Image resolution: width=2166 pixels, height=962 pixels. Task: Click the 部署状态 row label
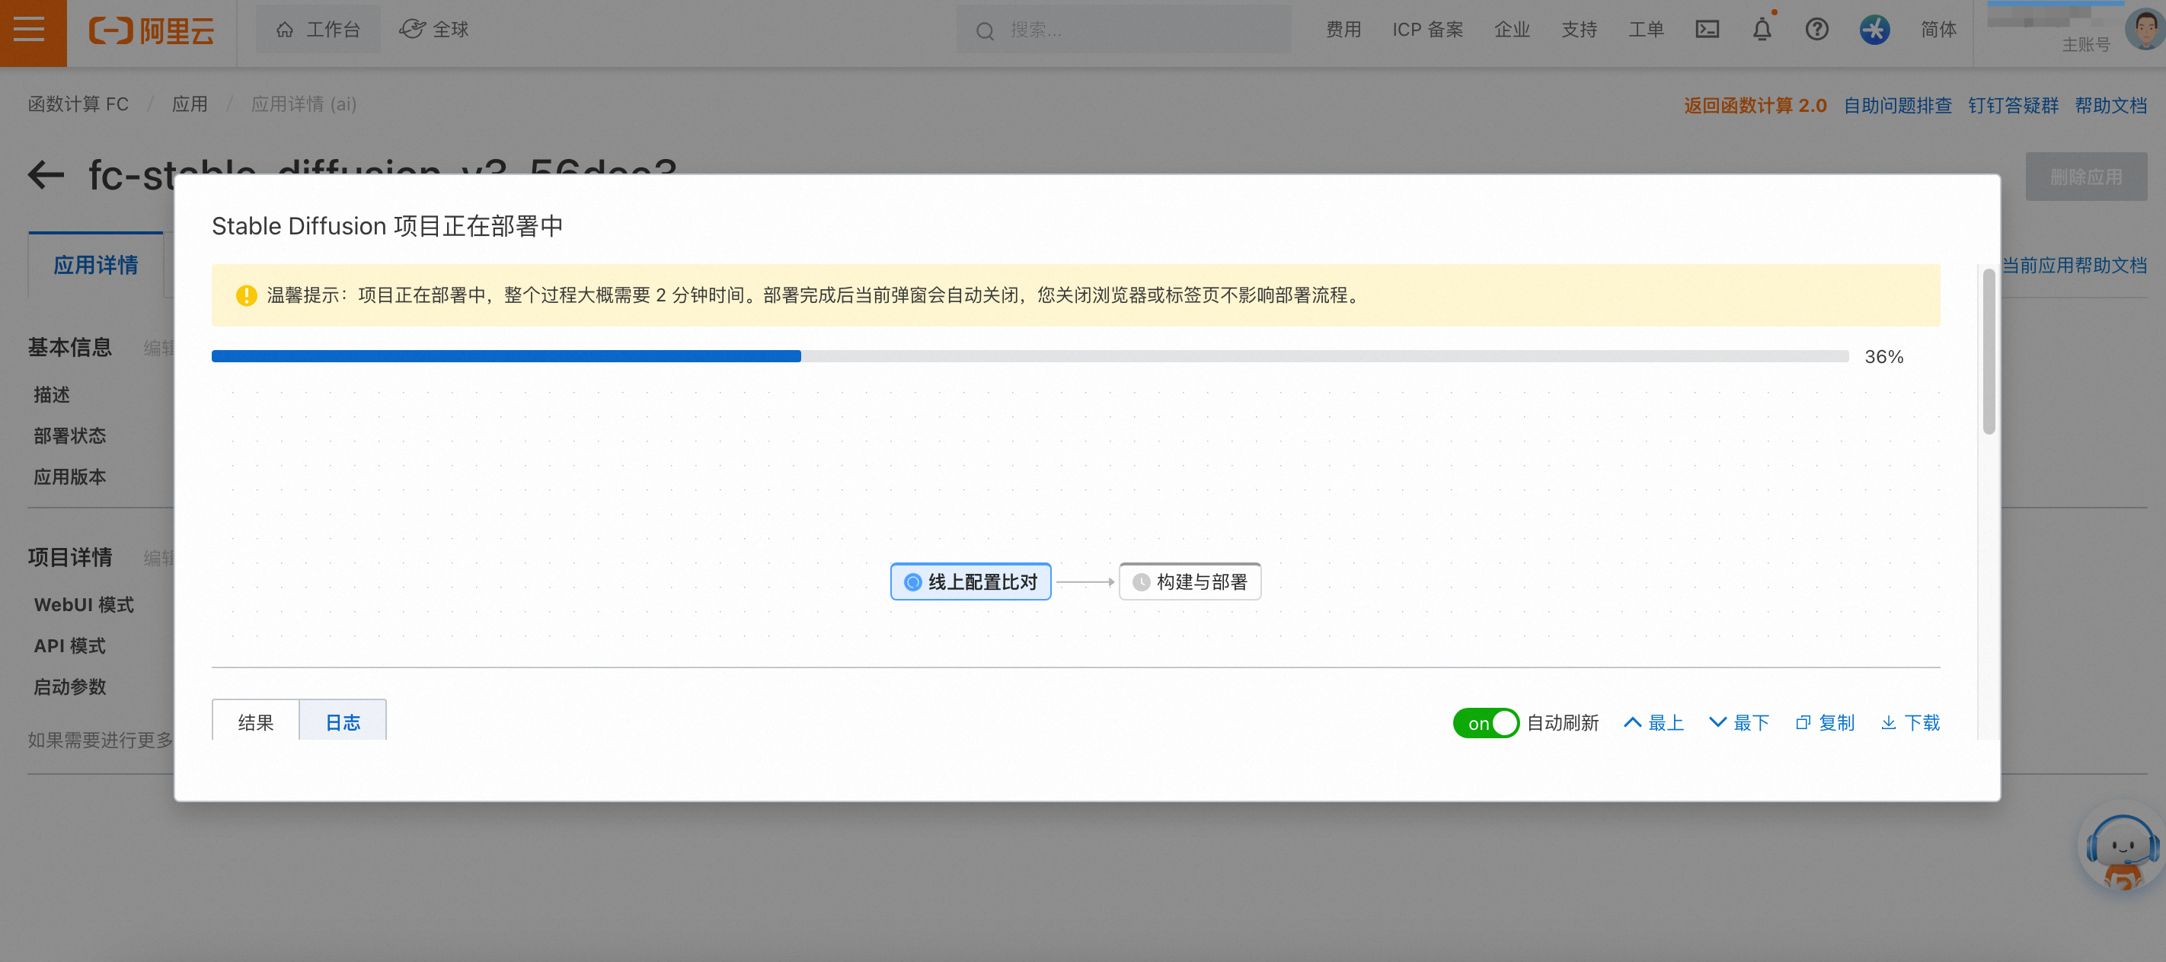coord(70,435)
